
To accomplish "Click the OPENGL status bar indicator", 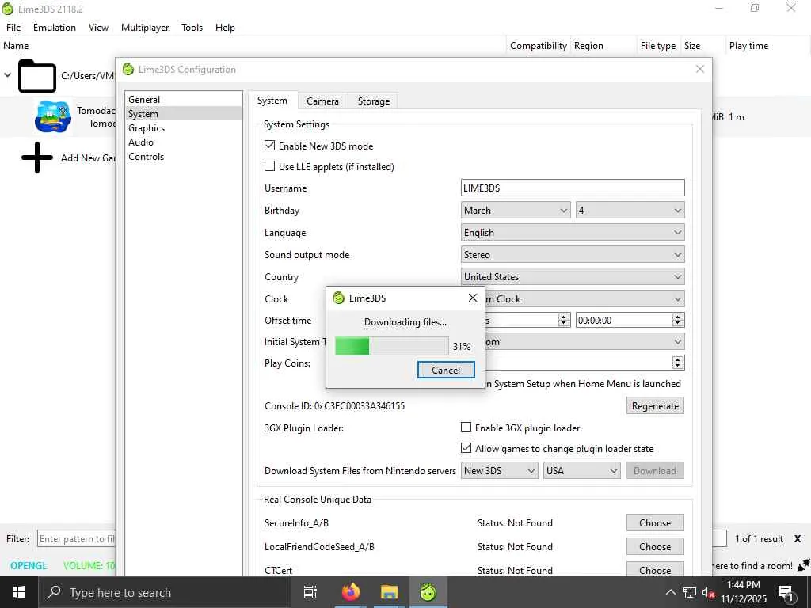I will 29,565.
